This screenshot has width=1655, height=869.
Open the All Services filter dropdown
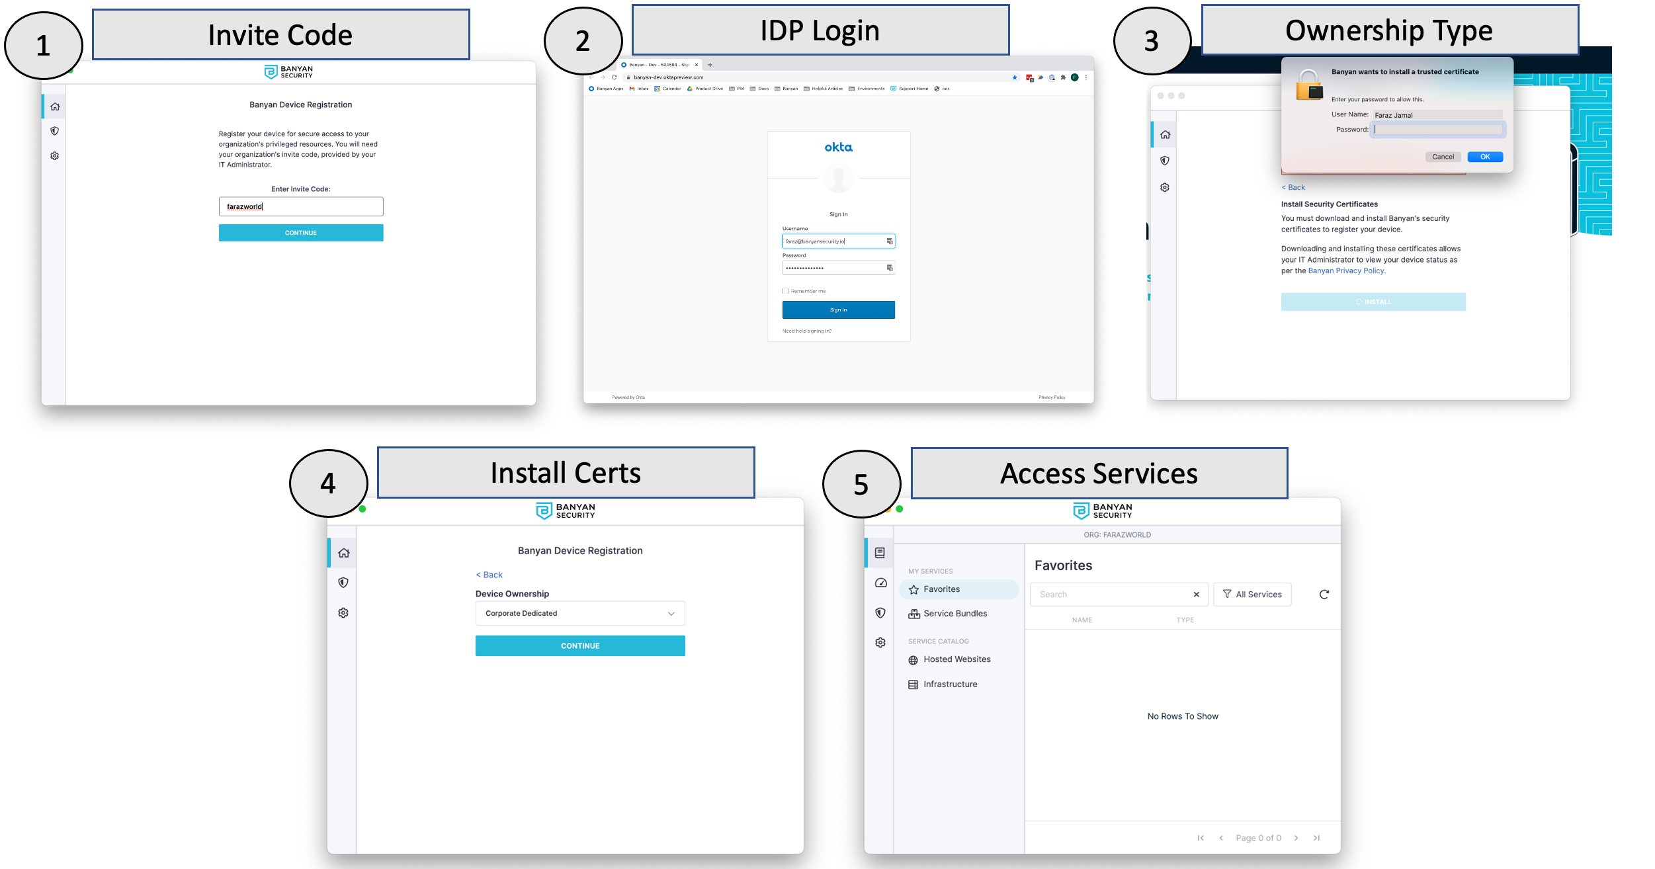pyautogui.click(x=1252, y=594)
